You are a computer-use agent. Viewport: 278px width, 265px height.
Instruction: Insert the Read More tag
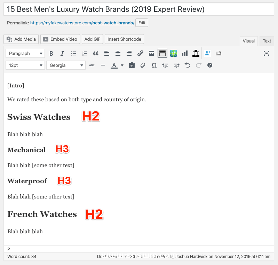click(151, 53)
